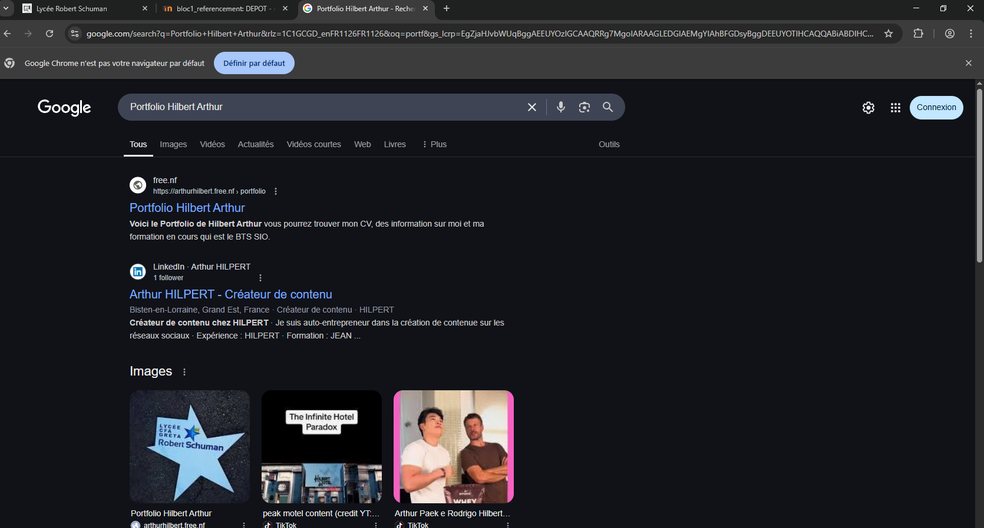This screenshot has height=528, width=984.
Task: Select the Web search tab
Action: (x=362, y=144)
